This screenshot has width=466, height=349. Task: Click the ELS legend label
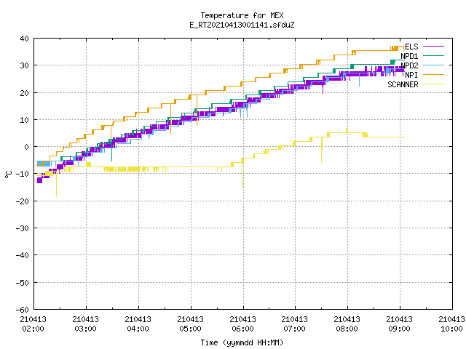(411, 47)
